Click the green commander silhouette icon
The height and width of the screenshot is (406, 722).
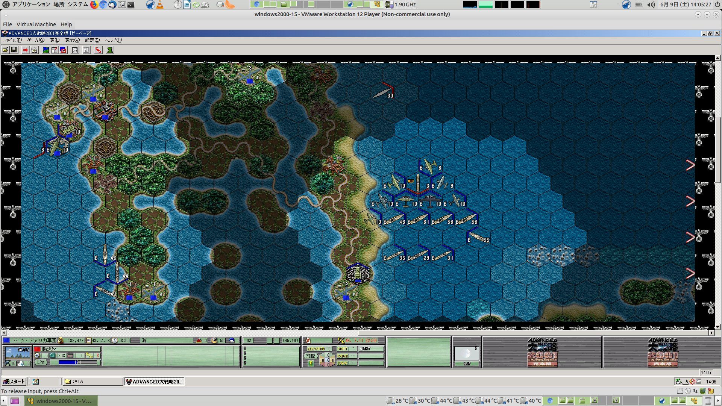[110, 50]
